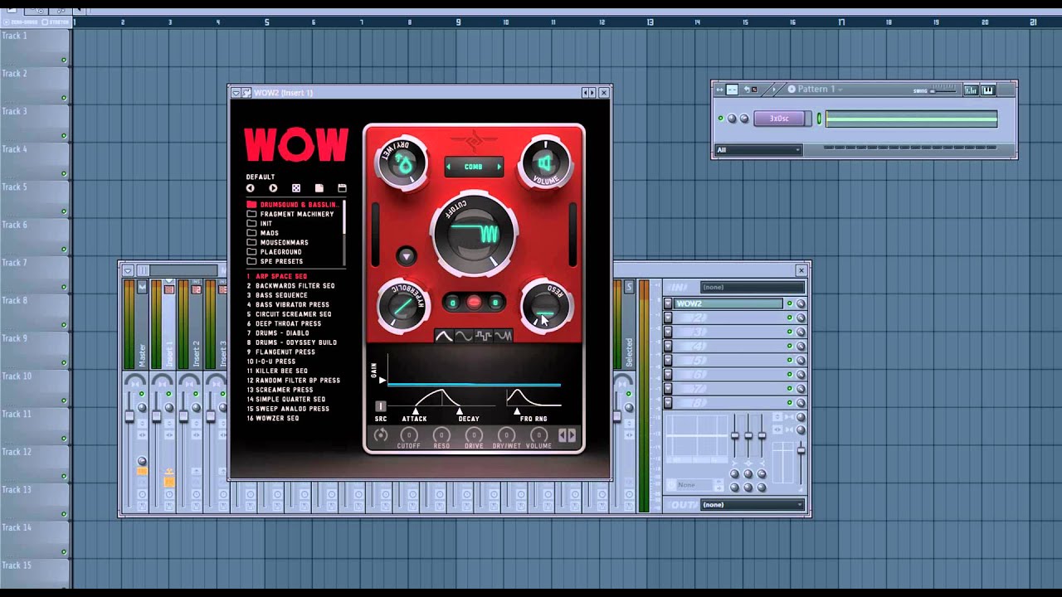Disable the WOW2 effect slot with its green LED
Screen dimensions: 1062x597
(789, 303)
